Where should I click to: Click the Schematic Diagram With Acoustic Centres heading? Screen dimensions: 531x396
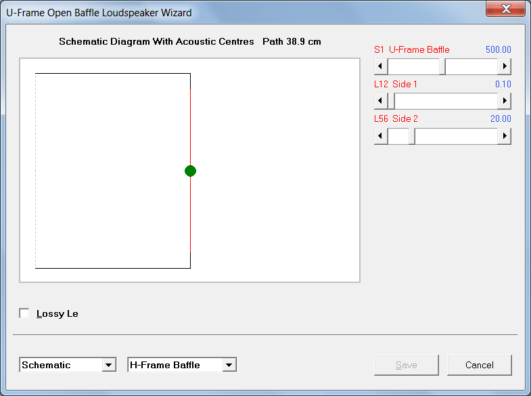pos(156,42)
